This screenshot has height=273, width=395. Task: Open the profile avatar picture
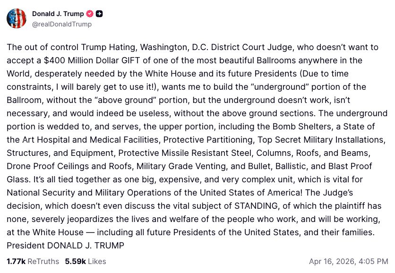[x=17, y=18]
